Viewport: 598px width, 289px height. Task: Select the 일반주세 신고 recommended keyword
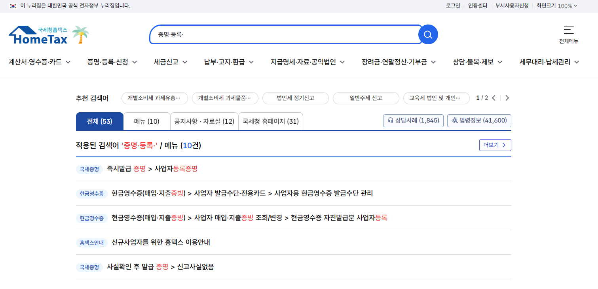(366, 98)
